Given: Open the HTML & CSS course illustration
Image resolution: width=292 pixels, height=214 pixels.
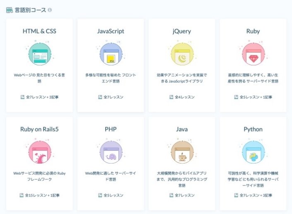Looking at the screenshot, I should (x=39, y=54).
